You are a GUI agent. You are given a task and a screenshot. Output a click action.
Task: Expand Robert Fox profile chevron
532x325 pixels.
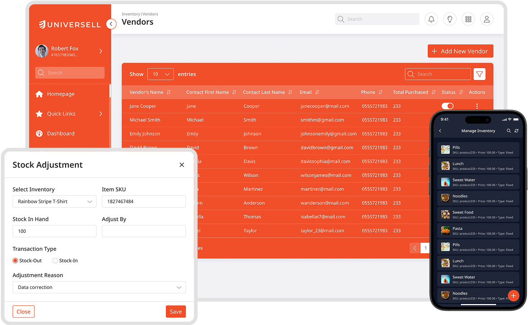tap(101, 51)
